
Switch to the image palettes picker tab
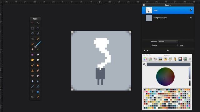click(x=160, y=59)
